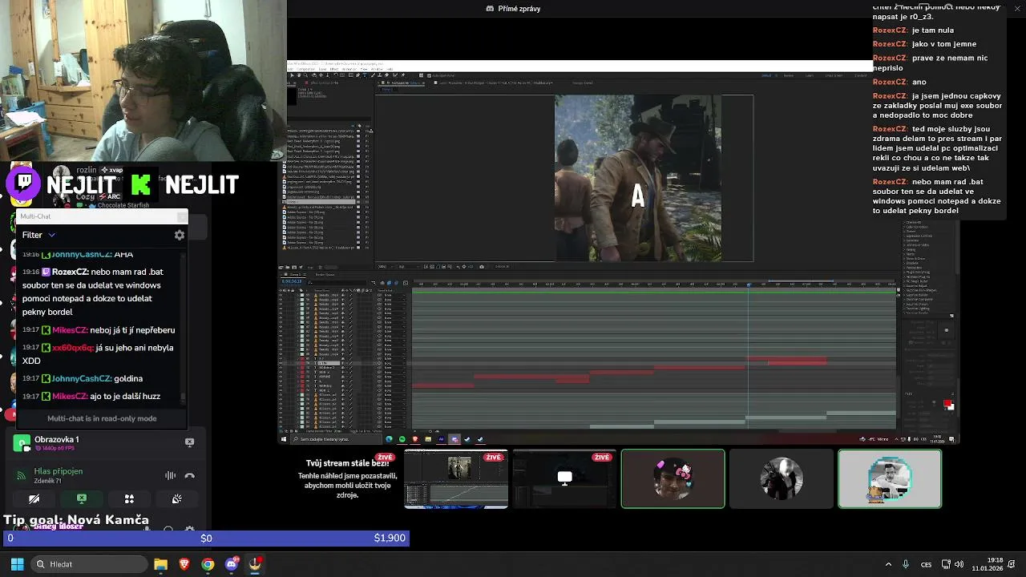
Task: Expand the Filter dropdown in Multi-Chat
Action: coord(38,235)
